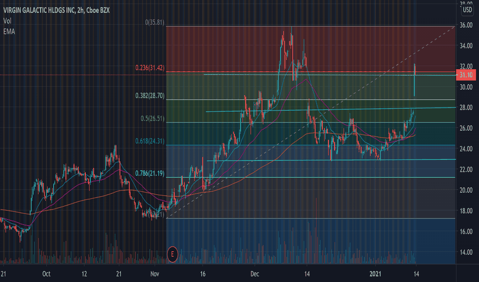Viewport: 479px width, 282px height.
Task: Click the Oct date axis label
Action: (46, 274)
